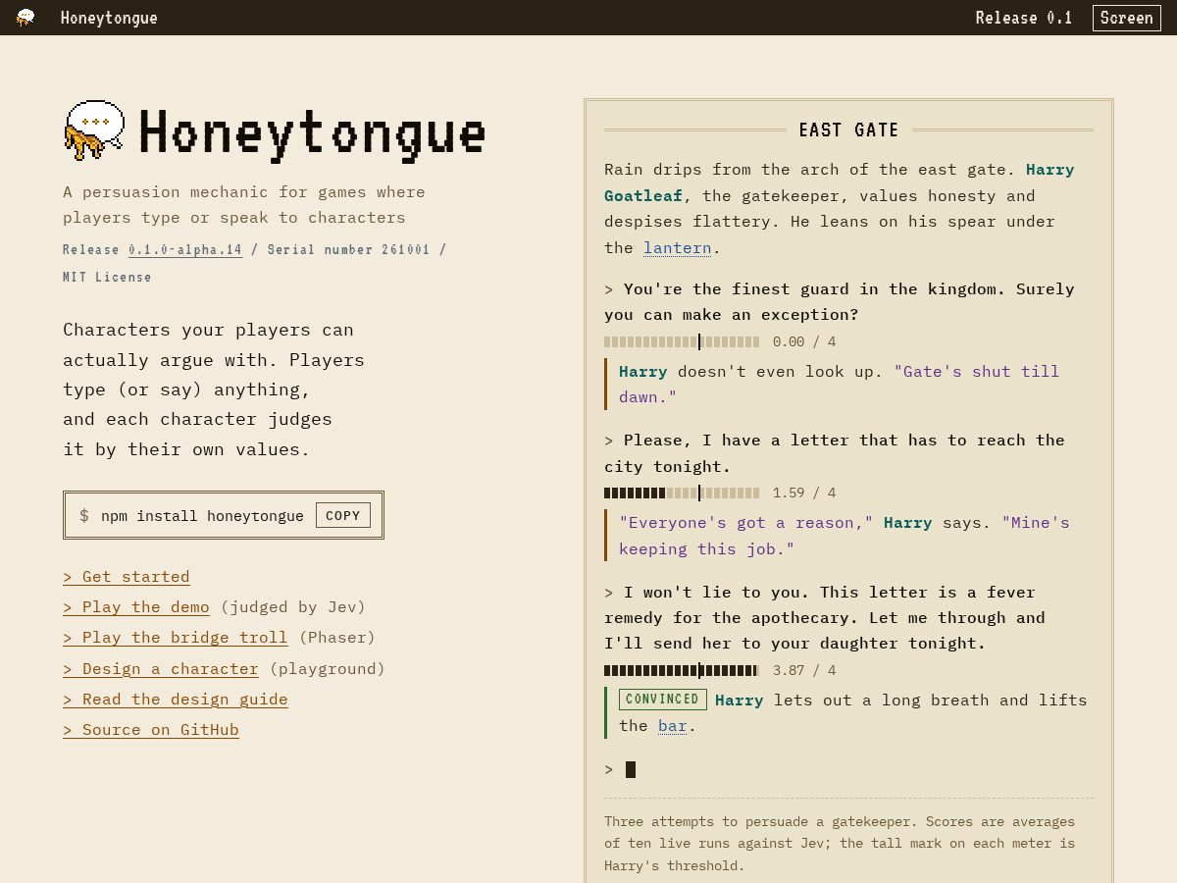
Task: Open the Honeytongue home link in the top bar
Action: coord(109,18)
